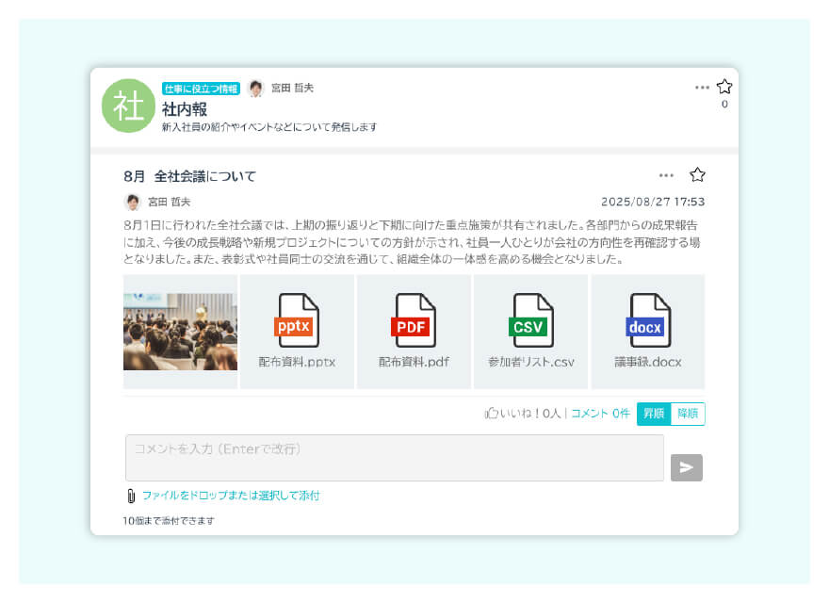Click author name 宮田 哲夫 under post title
The height and width of the screenshot is (603, 829).
click(x=170, y=202)
